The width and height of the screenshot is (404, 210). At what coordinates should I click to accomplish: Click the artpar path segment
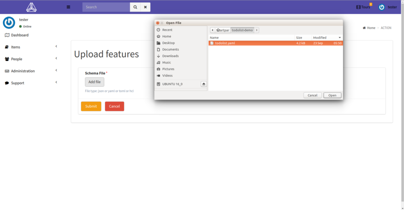223,30
